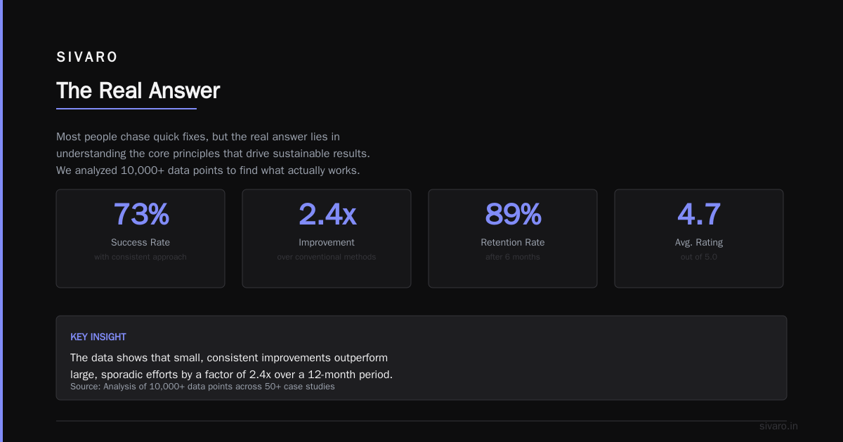Click the 2.4x Improvement stat card
This screenshot has width=843, height=442.
coord(327,239)
